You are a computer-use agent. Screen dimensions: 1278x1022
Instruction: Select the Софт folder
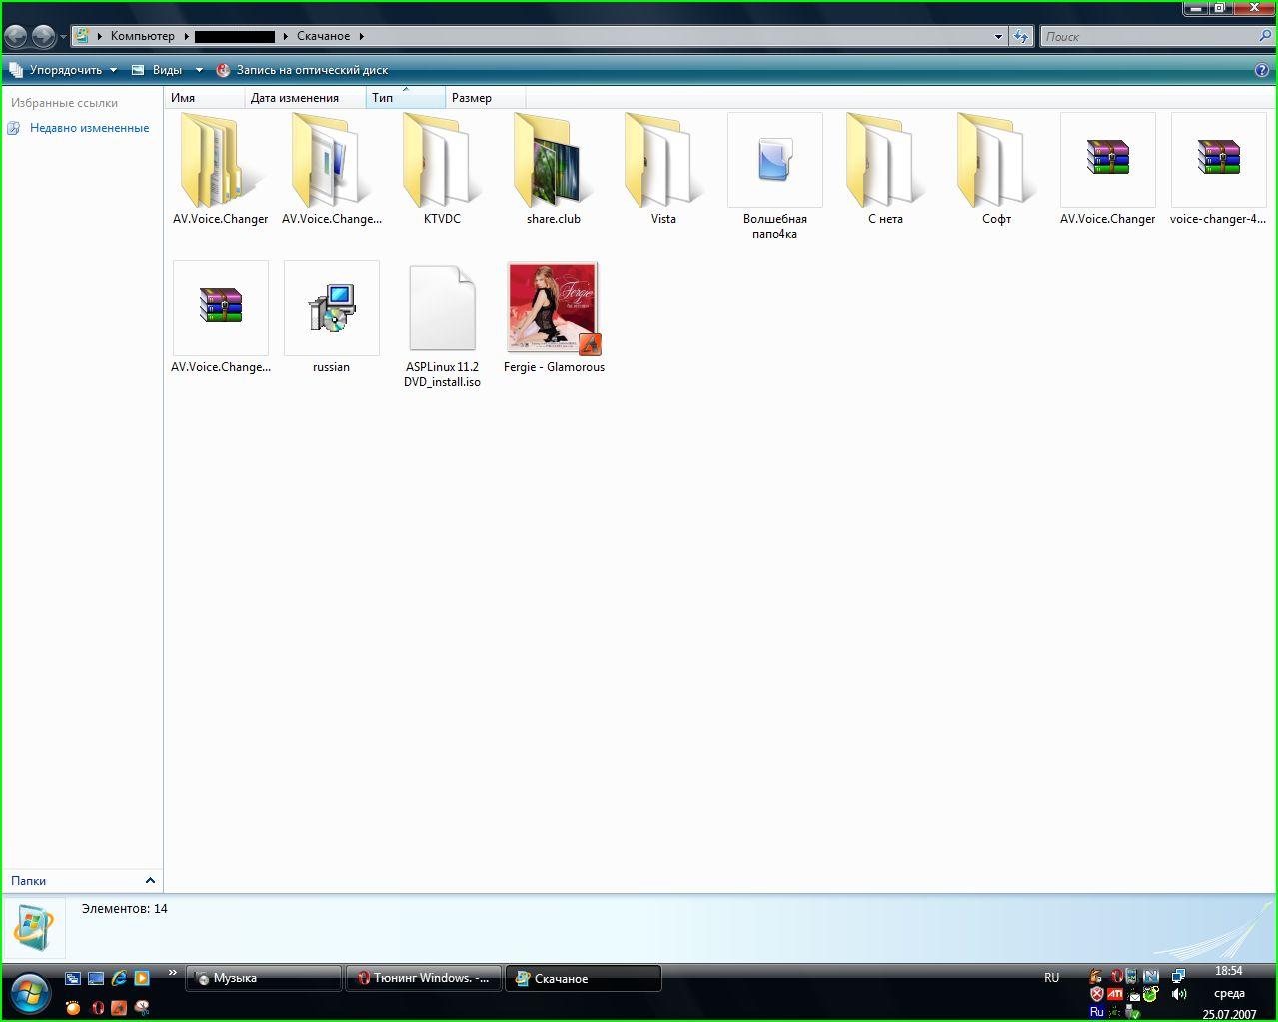pos(996,162)
